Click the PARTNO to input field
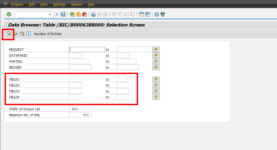 [x=127, y=61]
